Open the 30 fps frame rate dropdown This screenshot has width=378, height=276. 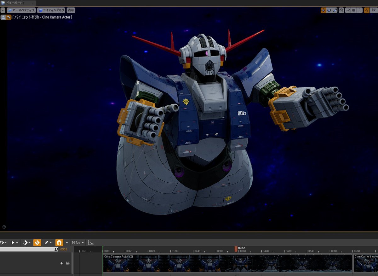click(78, 243)
